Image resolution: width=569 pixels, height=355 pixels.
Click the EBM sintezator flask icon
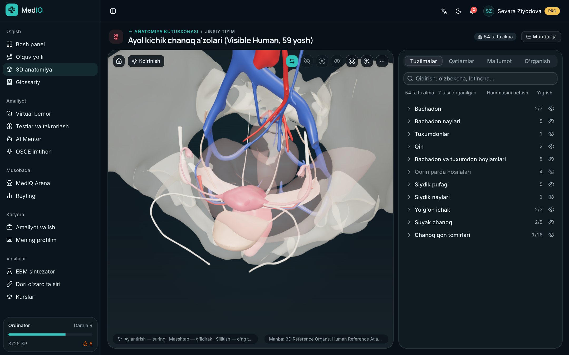[x=9, y=271]
